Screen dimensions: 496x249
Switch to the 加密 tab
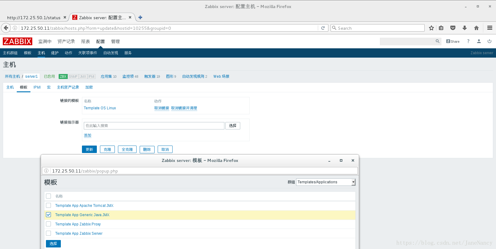(89, 87)
